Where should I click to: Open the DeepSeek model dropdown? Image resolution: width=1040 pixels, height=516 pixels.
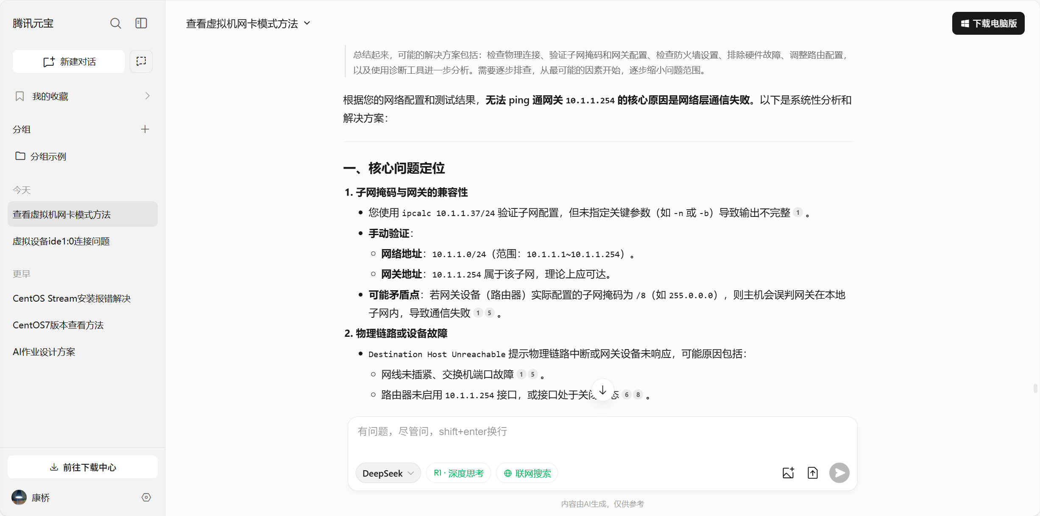(388, 473)
